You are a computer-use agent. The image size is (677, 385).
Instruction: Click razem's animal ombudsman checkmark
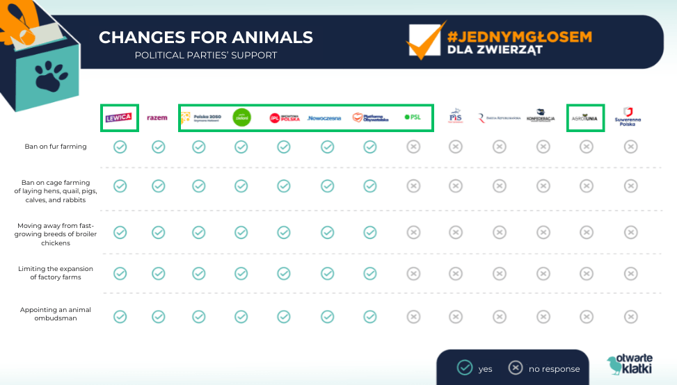tap(159, 317)
